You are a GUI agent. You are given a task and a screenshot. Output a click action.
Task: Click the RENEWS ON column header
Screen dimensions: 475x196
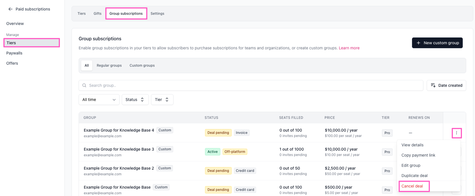(x=419, y=118)
